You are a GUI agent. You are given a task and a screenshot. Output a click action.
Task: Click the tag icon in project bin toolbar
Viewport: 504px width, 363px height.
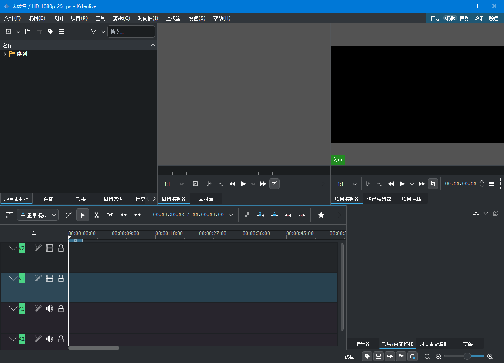tap(50, 31)
